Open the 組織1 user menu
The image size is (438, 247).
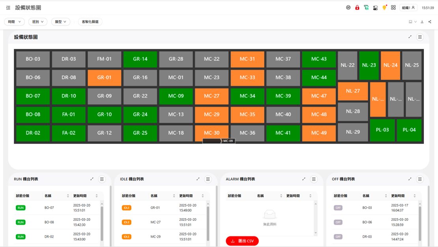point(408,7)
